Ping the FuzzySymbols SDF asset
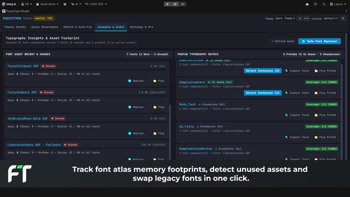This screenshot has width=350, height=197. point(159,107)
